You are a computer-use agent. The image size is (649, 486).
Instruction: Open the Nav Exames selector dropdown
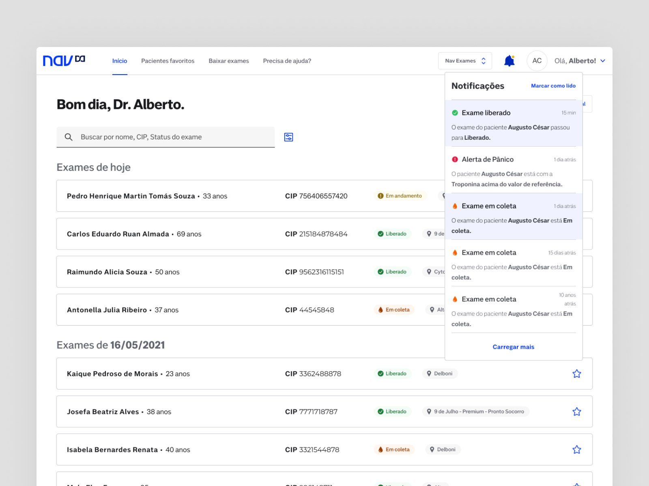click(465, 61)
